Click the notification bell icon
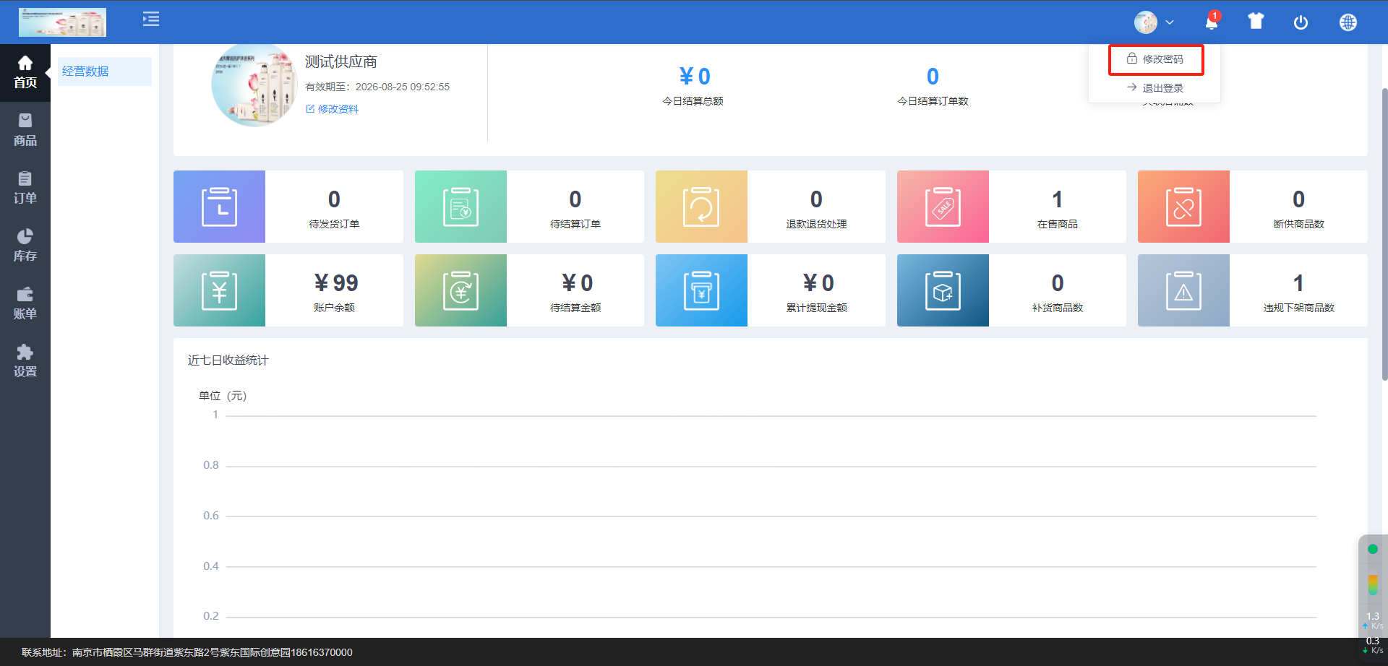The height and width of the screenshot is (666, 1388). coord(1211,22)
